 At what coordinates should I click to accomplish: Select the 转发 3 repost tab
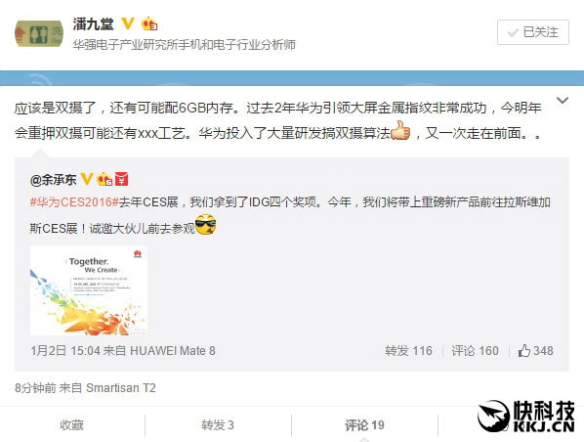(x=218, y=424)
